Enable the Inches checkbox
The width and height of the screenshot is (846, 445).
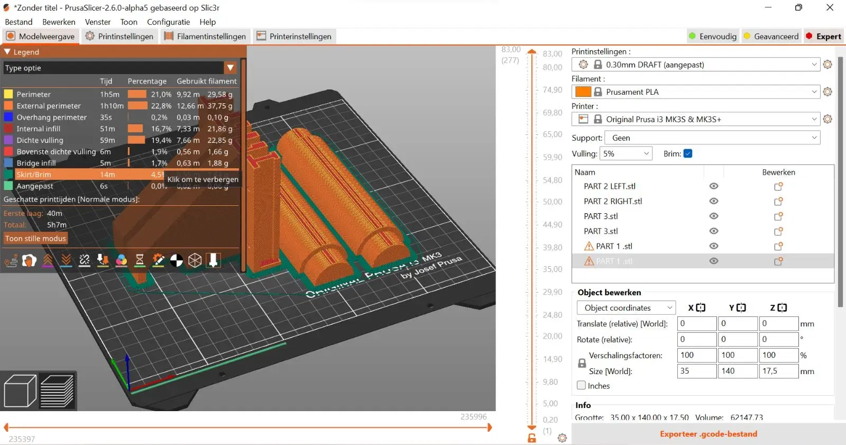pyautogui.click(x=582, y=386)
